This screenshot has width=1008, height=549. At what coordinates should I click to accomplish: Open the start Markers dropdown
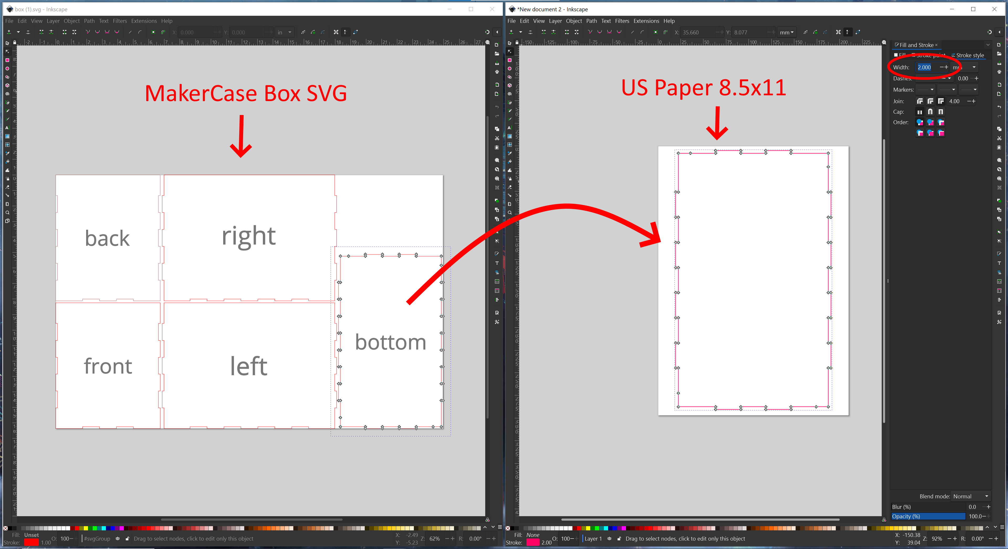926,90
